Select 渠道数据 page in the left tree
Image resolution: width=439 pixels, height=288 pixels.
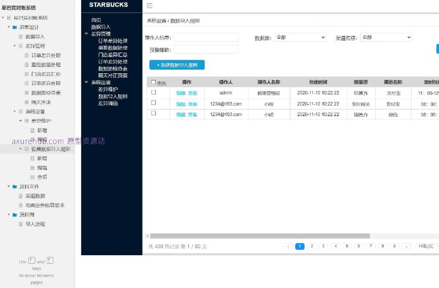pyautogui.click(x=35, y=196)
